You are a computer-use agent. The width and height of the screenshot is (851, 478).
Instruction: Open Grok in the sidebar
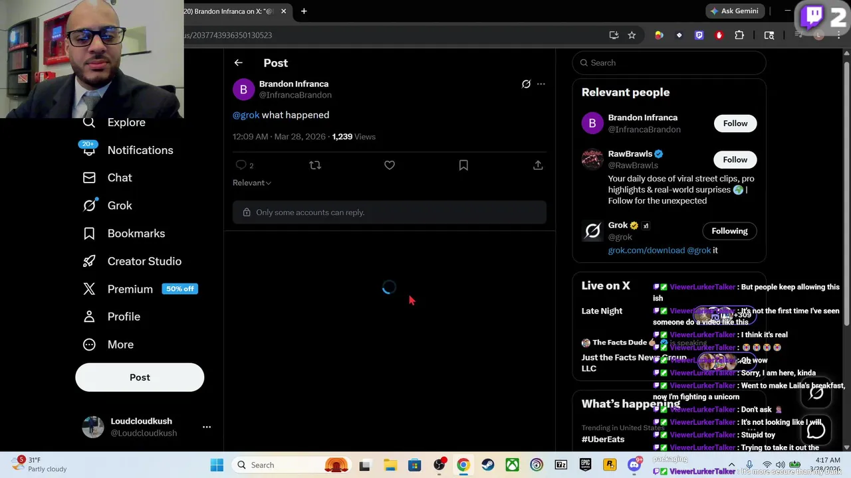click(108, 206)
